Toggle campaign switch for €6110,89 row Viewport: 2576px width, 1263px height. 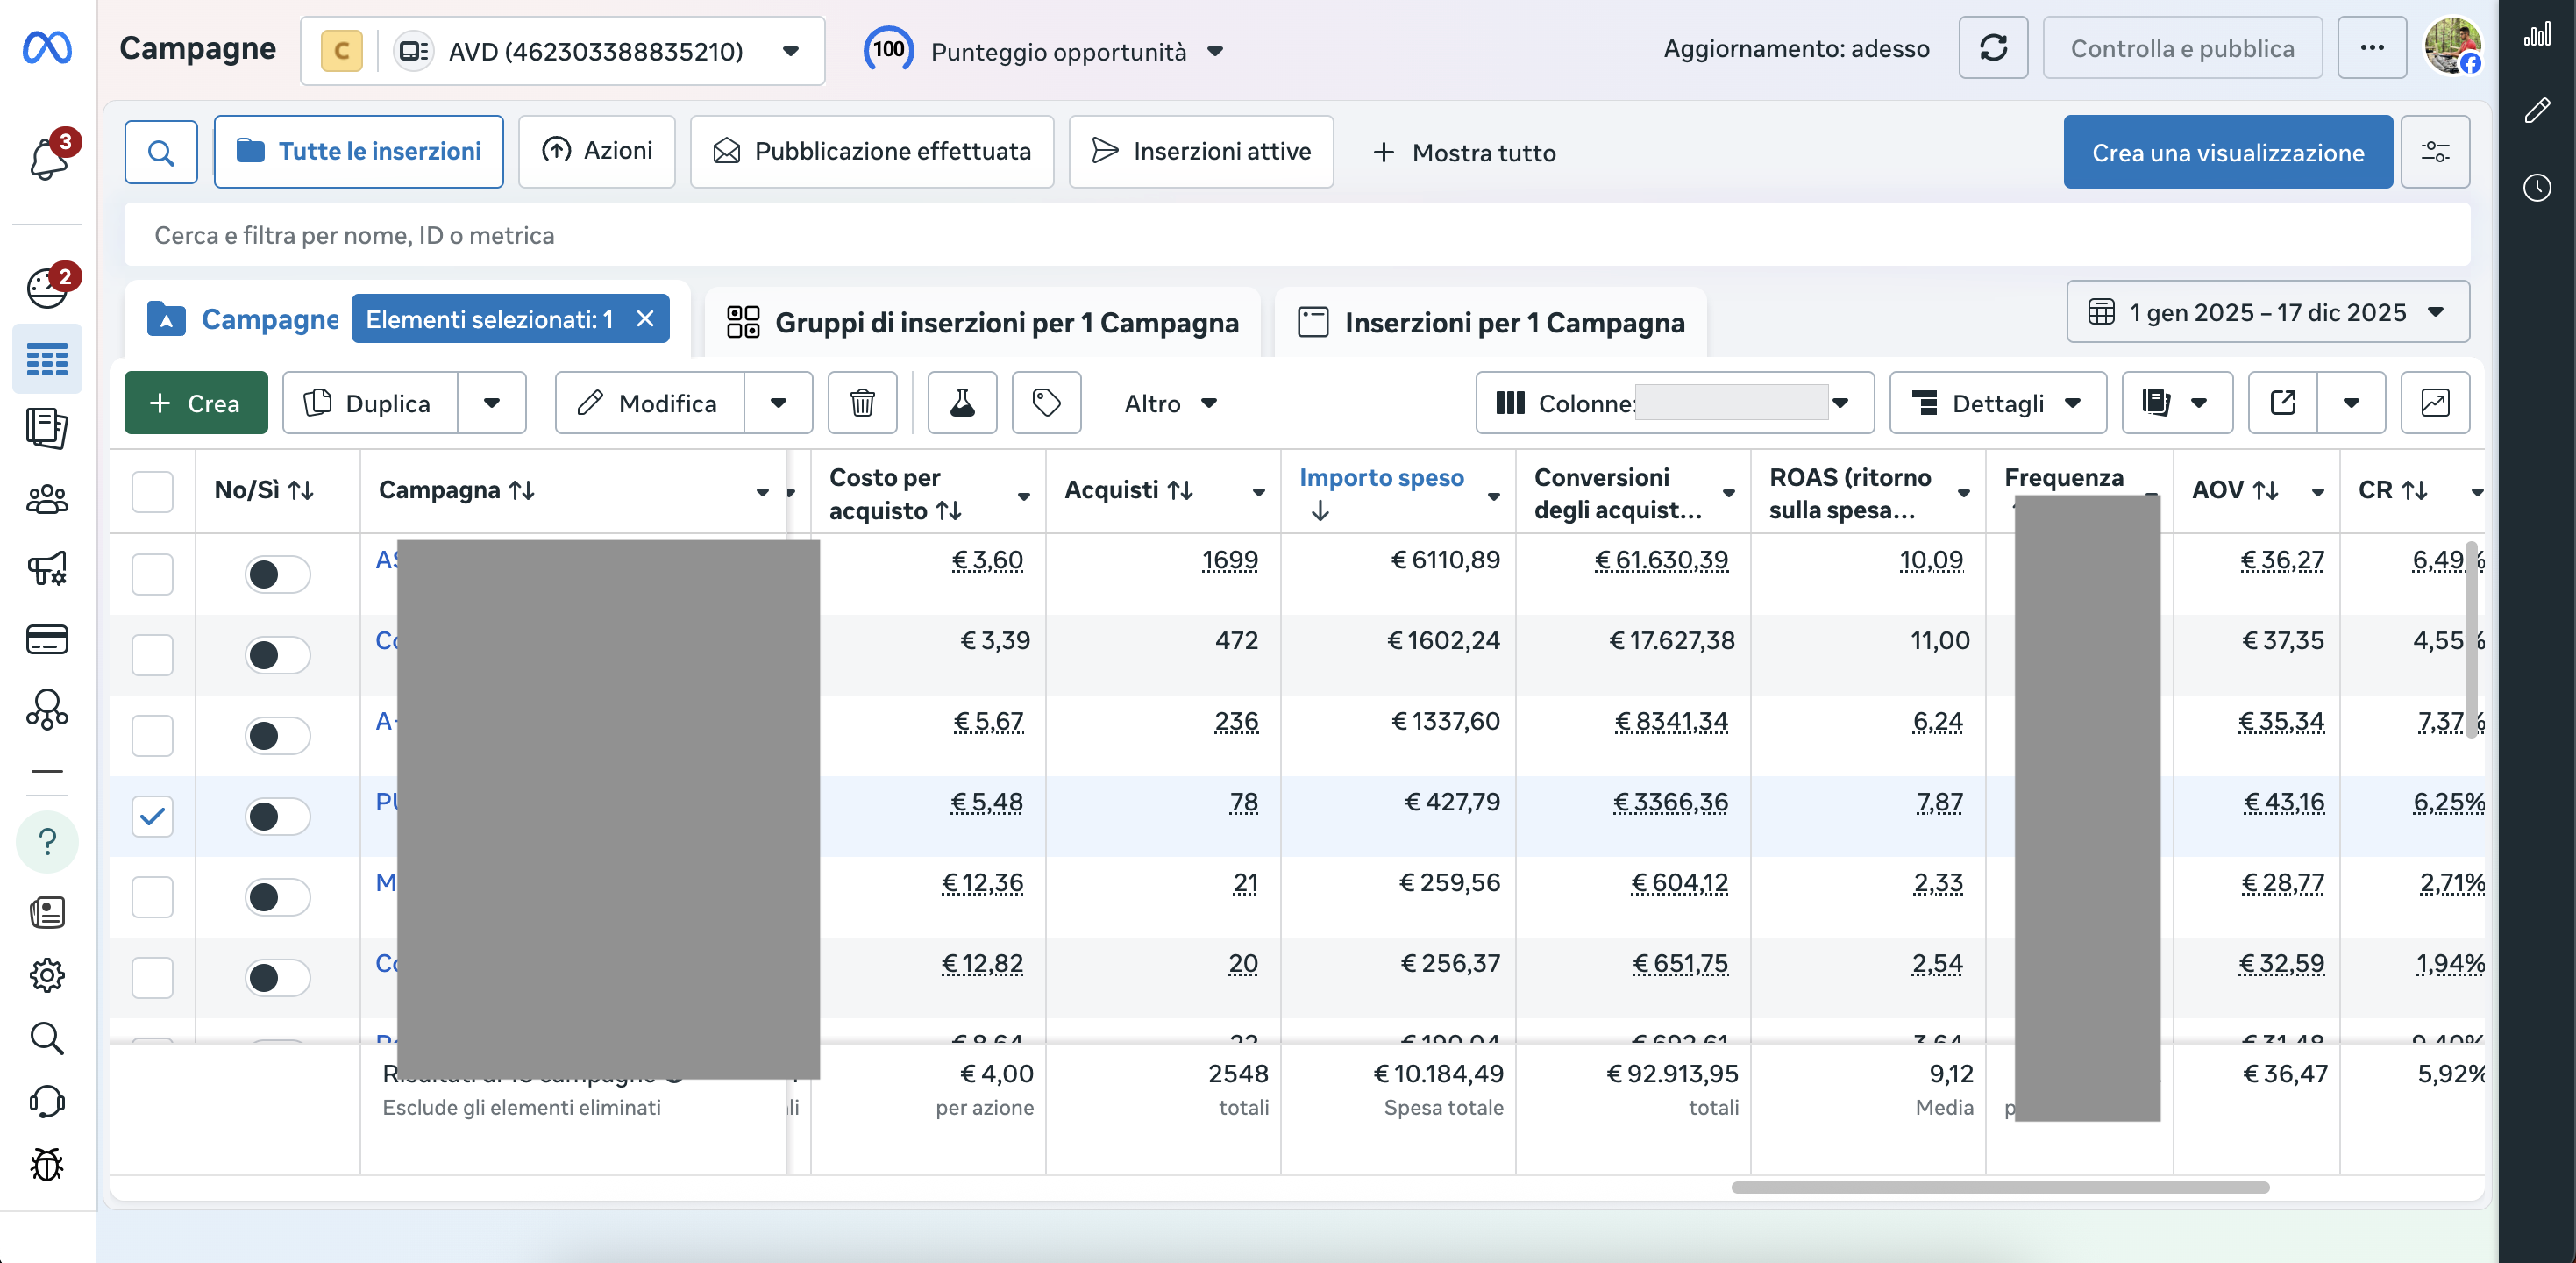click(x=277, y=574)
